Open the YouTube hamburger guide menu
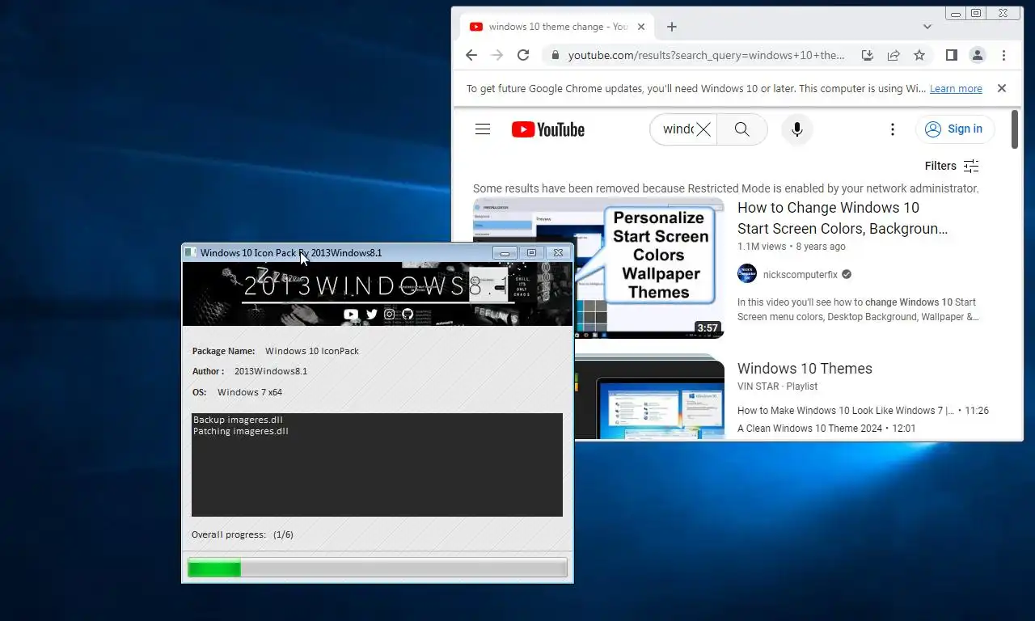 pos(483,129)
